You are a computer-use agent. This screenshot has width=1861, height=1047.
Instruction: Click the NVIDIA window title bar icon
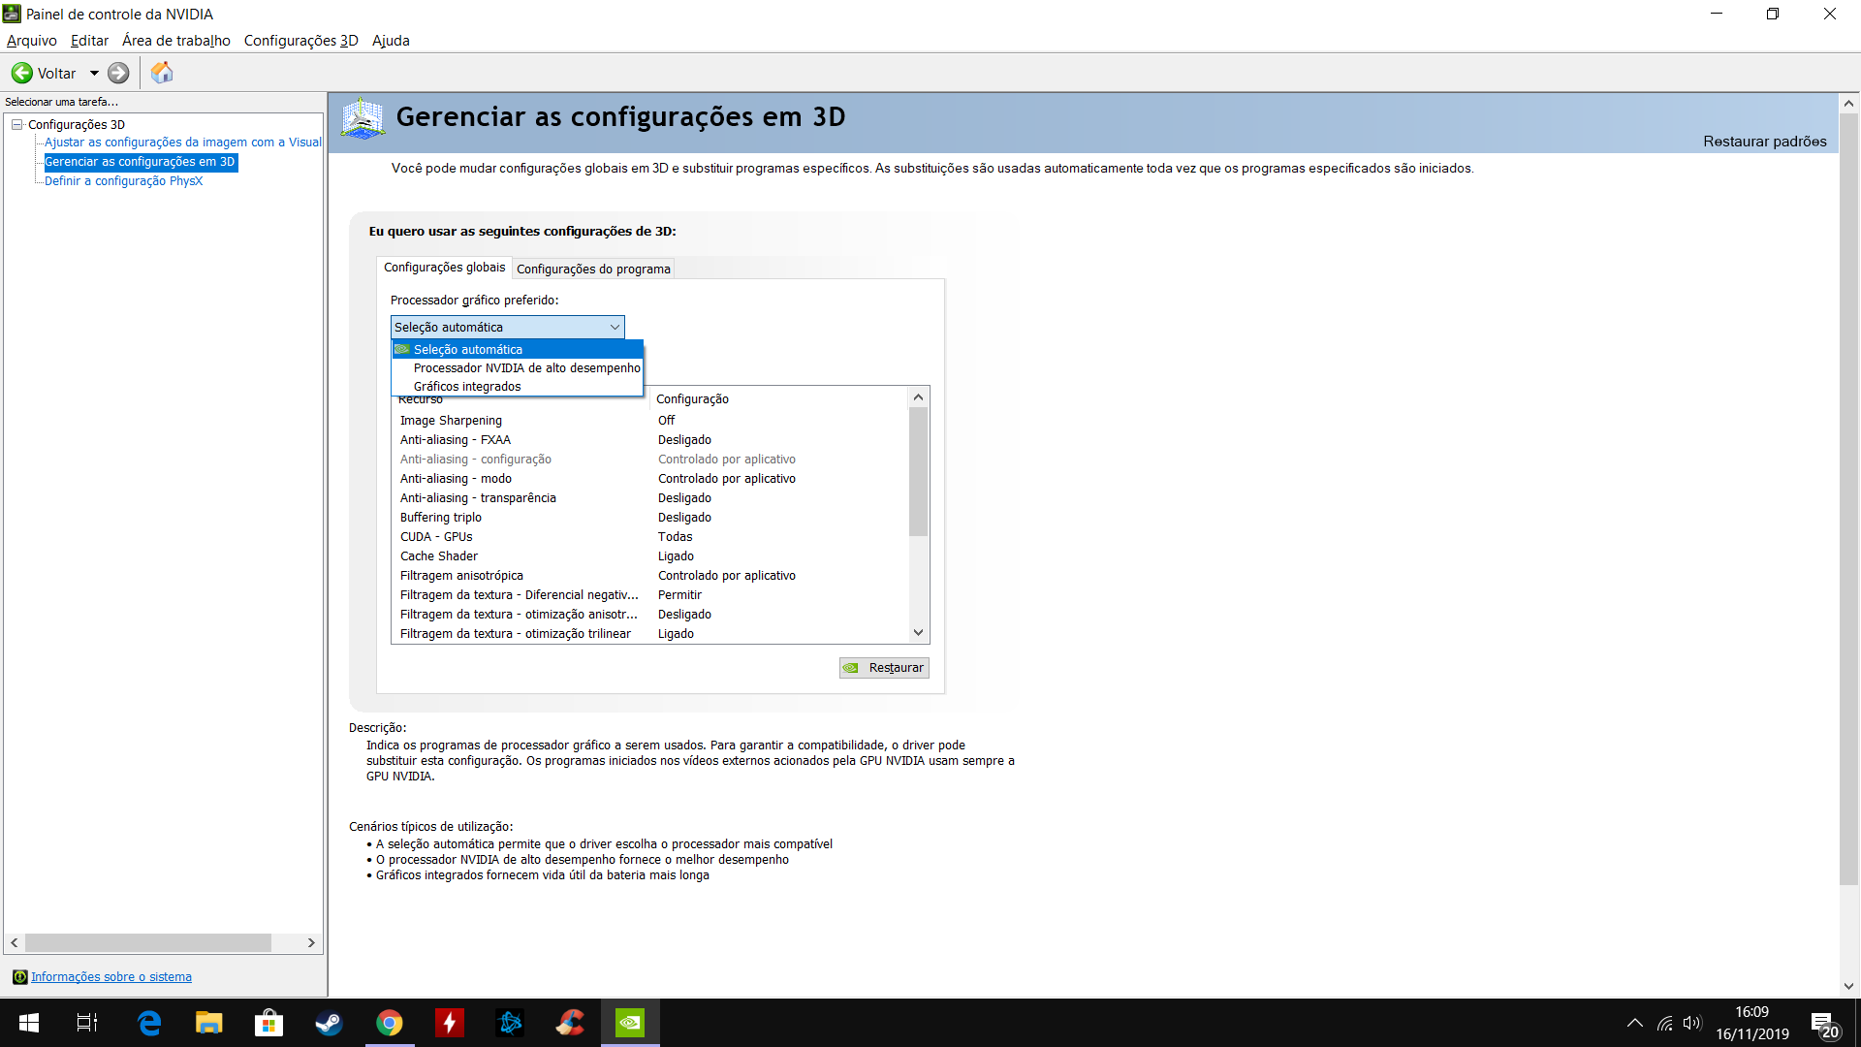point(12,14)
